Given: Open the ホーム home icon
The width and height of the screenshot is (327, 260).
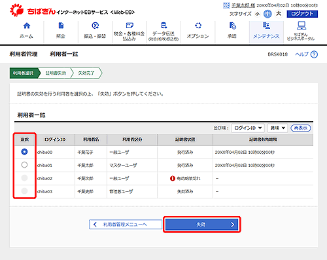Looking at the screenshot, I should pos(27,26).
